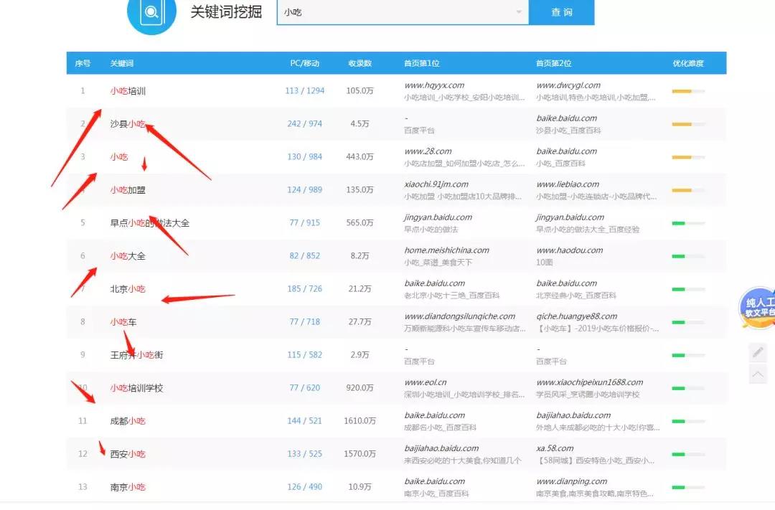775x510 pixels.
Task: Click the yellow difficulty bar for 小吃培训
Action: (x=682, y=92)
